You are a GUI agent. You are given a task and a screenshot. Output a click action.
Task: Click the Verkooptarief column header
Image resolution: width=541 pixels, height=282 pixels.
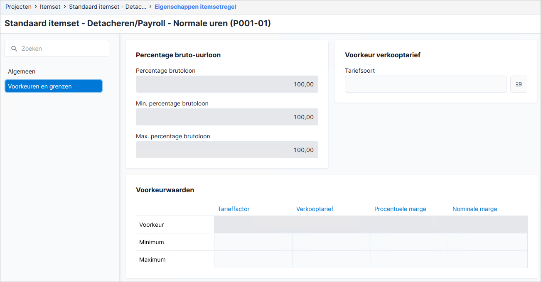(x=315, y=209)
